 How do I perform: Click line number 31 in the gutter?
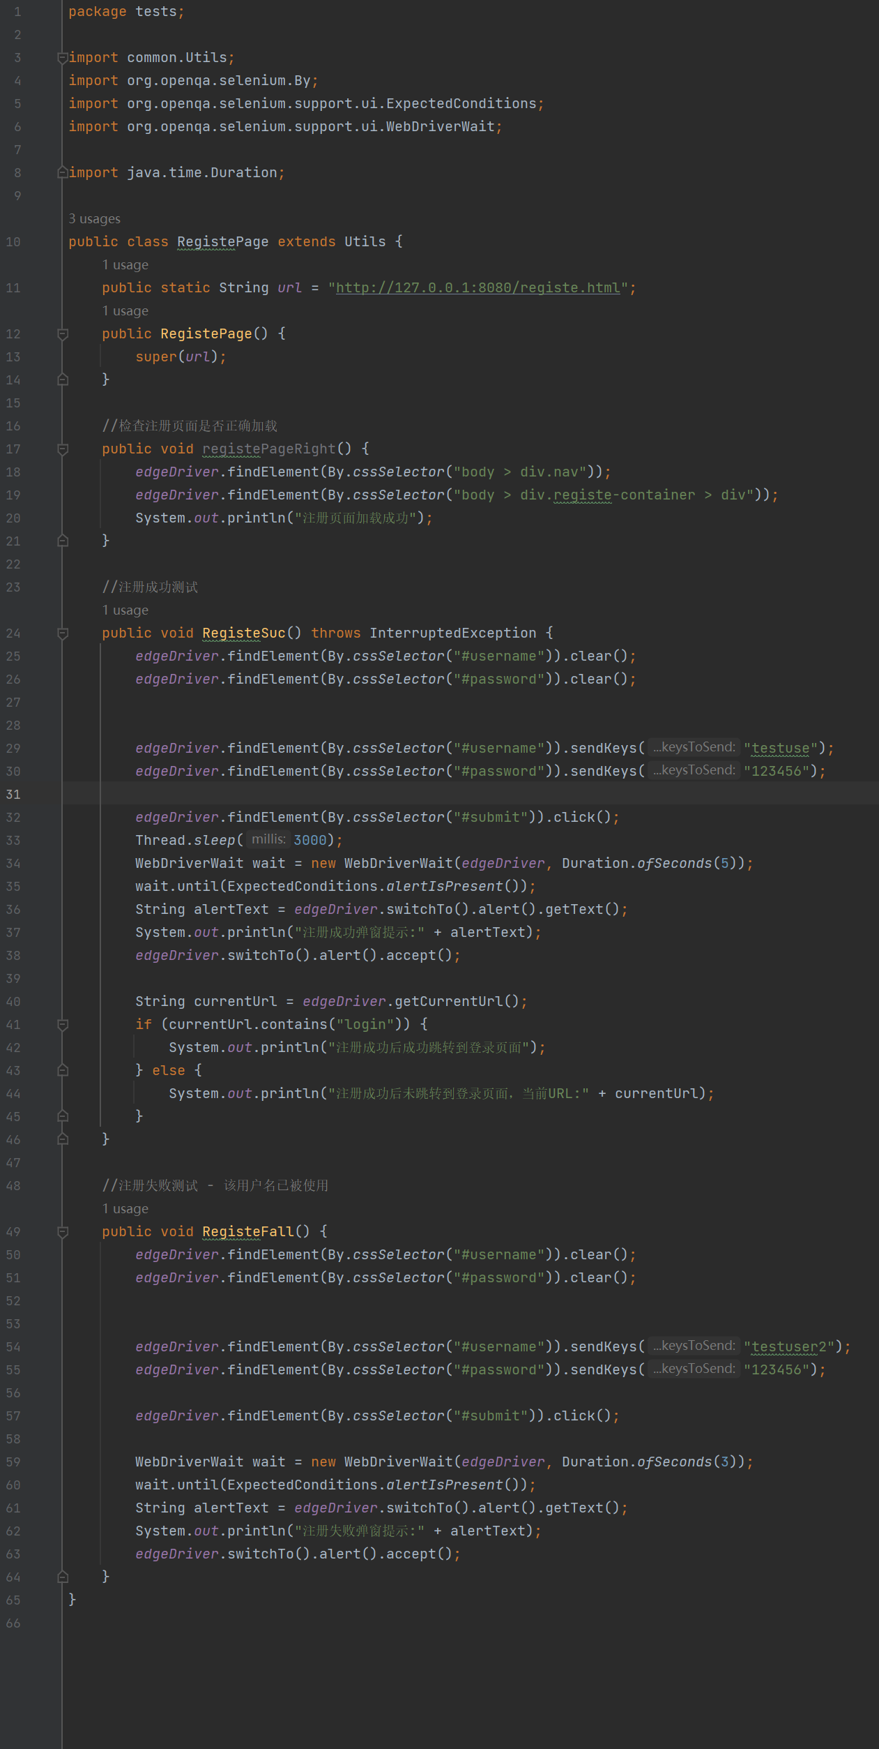click(x=13, y=795)
